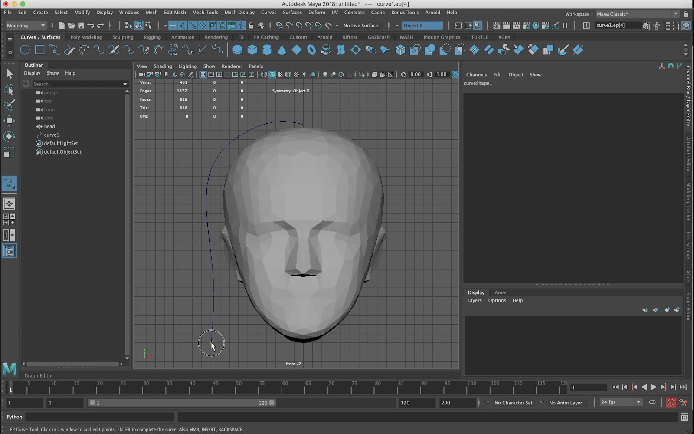
Task: Toggle playback loop mode button
Action: pos(652,403)
